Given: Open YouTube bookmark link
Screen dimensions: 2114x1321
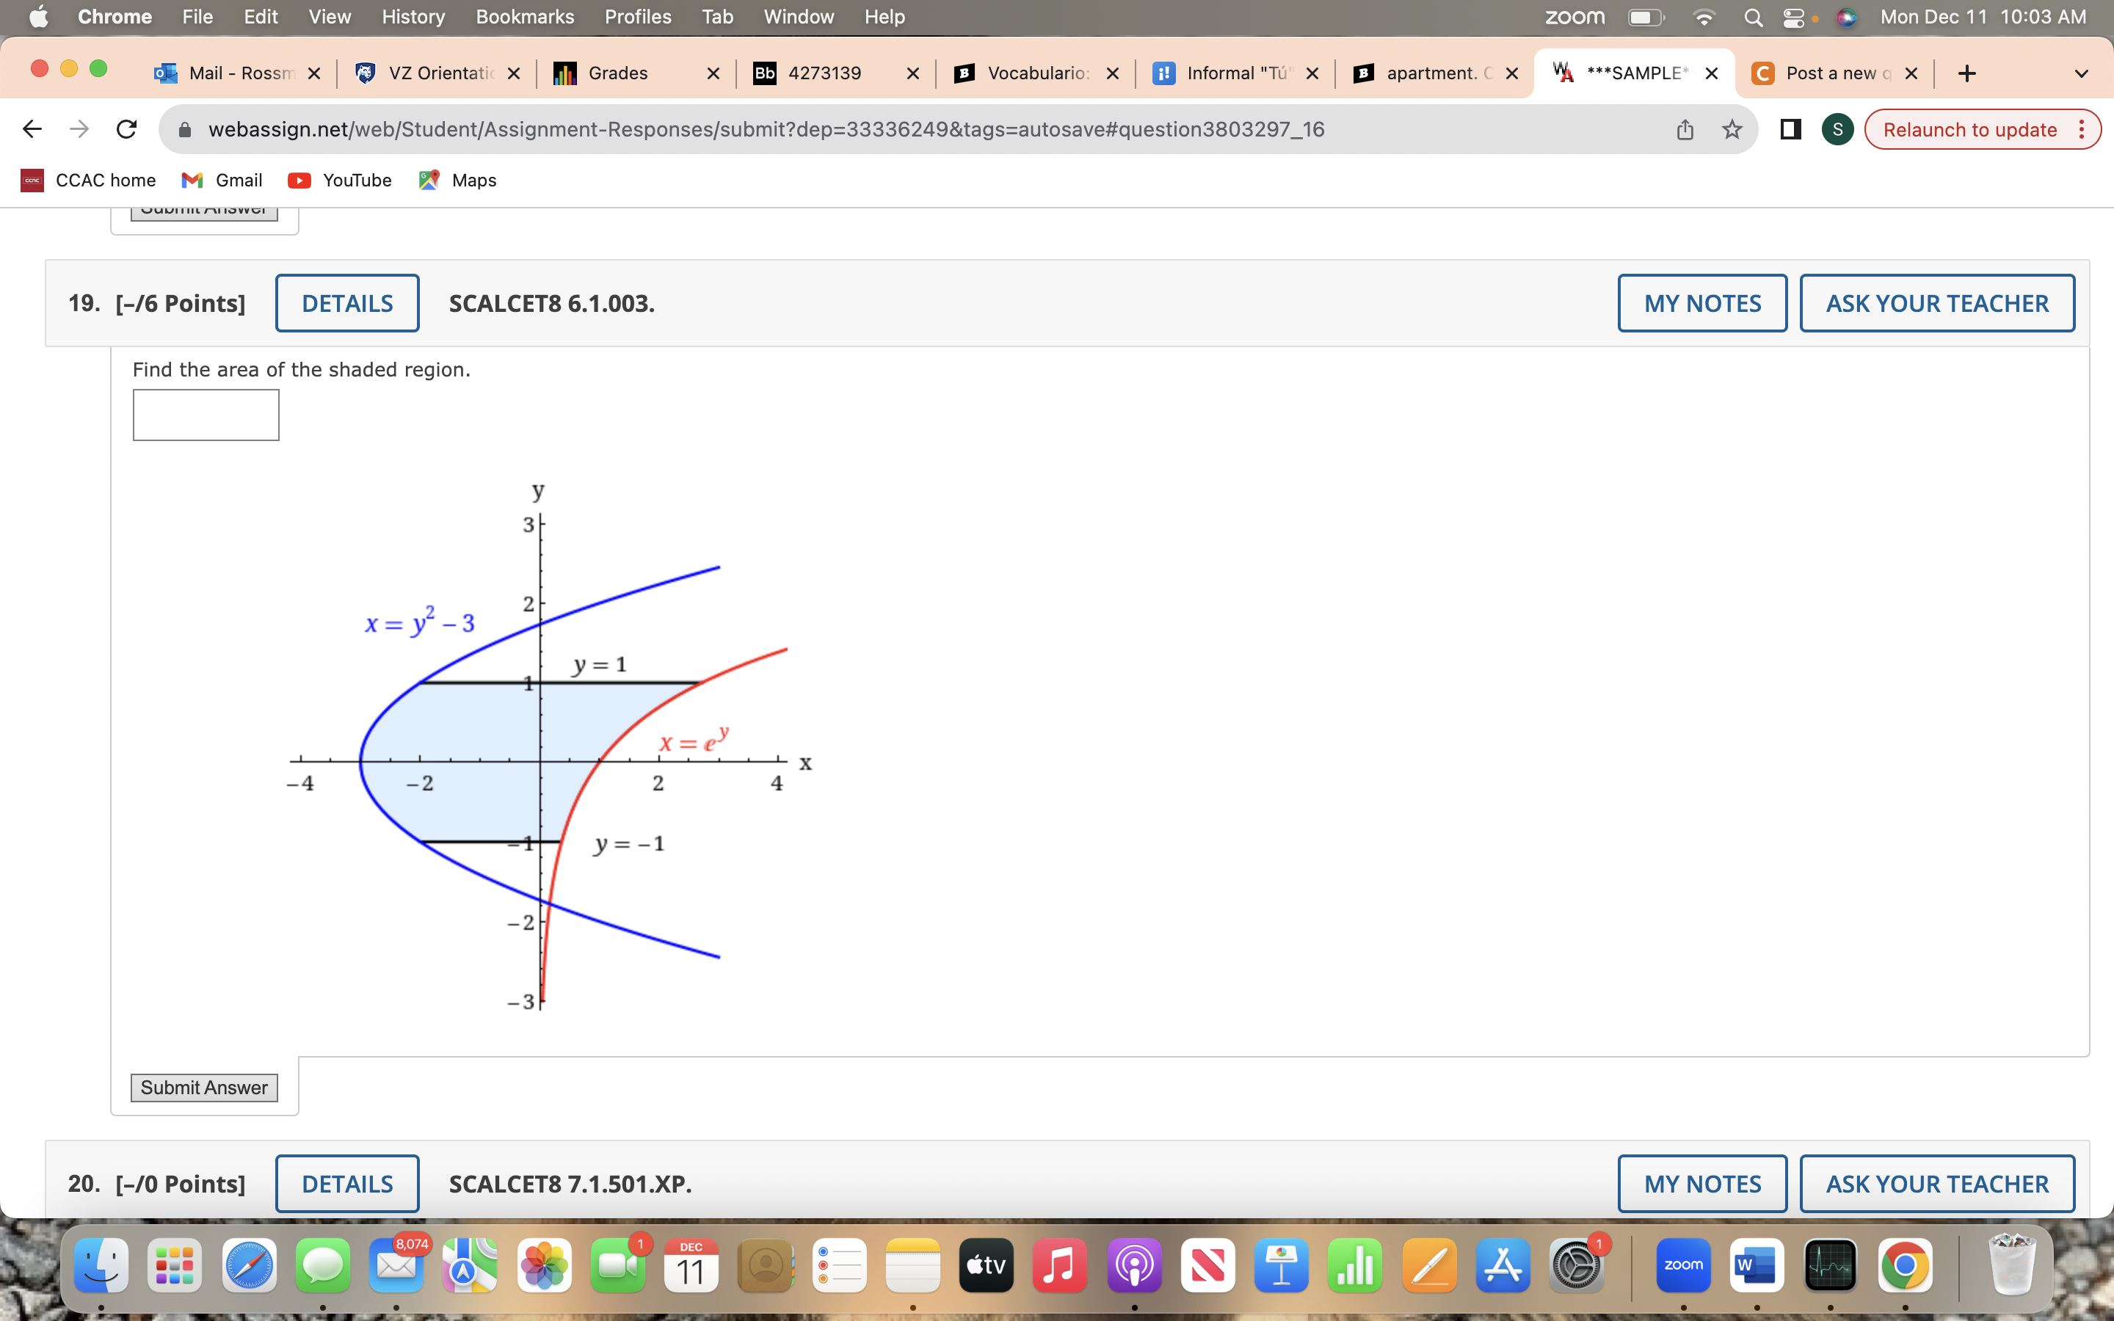Looking at the screenshot, I should click(340, 180).
